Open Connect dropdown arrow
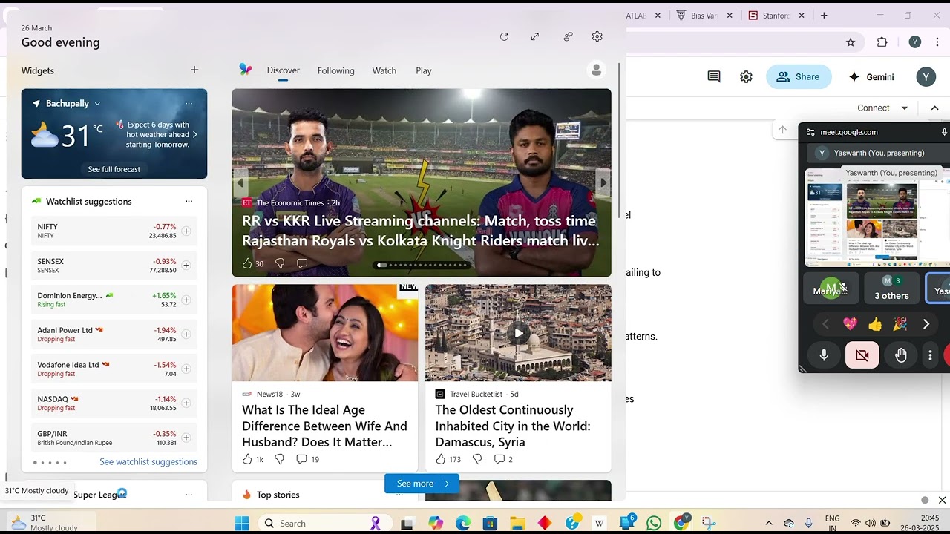This screenshot has width=950, height=534. pos(904,108)
